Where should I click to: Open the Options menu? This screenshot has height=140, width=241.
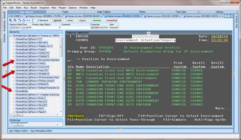coord(73,8)
